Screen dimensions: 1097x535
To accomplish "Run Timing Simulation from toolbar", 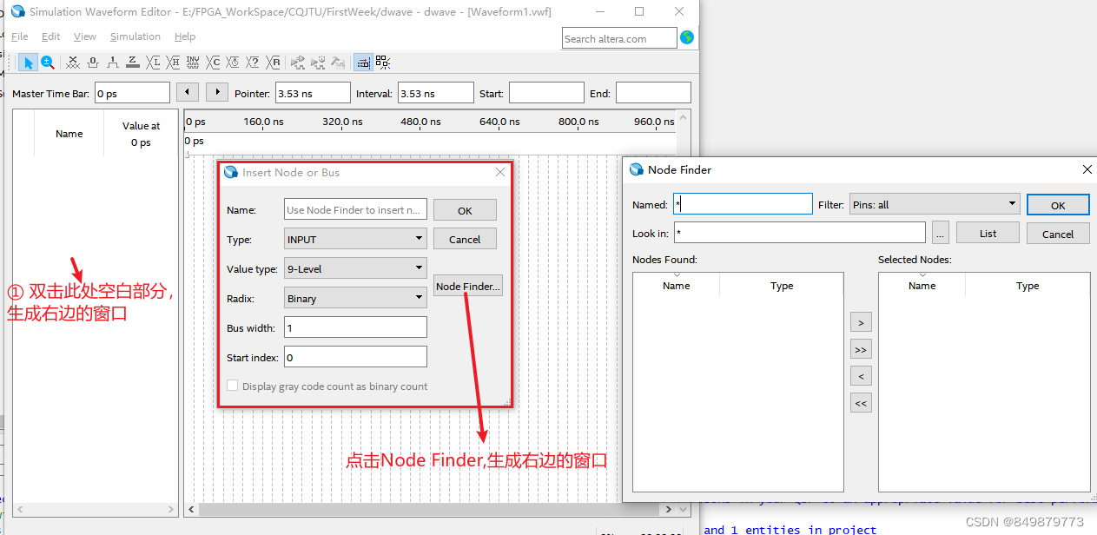I will (x=318, y=63).
